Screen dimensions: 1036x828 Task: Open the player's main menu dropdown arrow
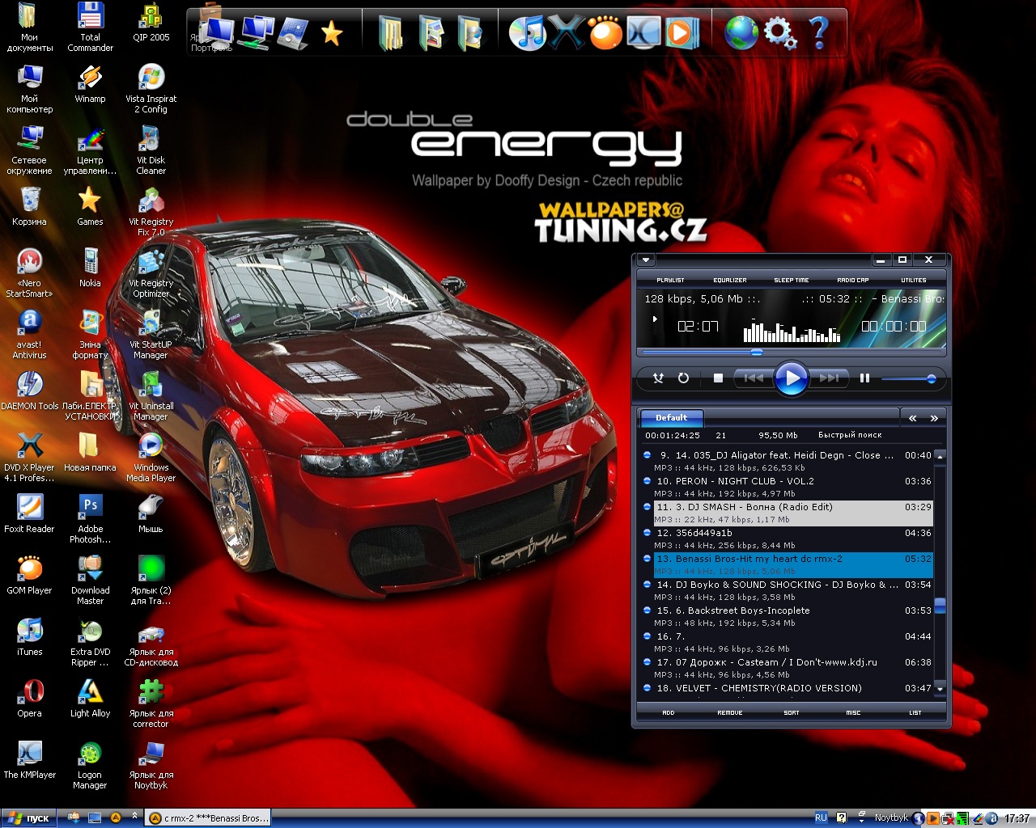point(646,260)
